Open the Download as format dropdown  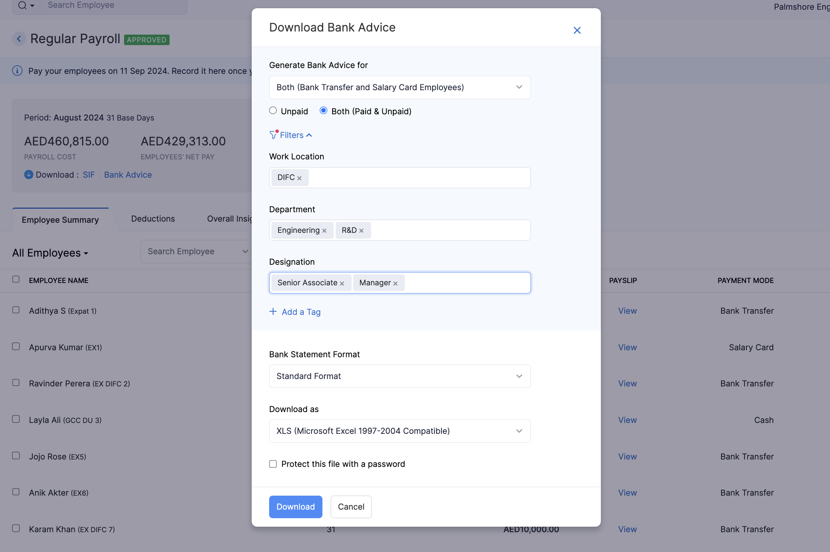[x=400, y=431]
